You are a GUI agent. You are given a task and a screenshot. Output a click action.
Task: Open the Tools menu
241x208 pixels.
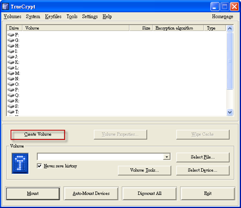point(72,16)
